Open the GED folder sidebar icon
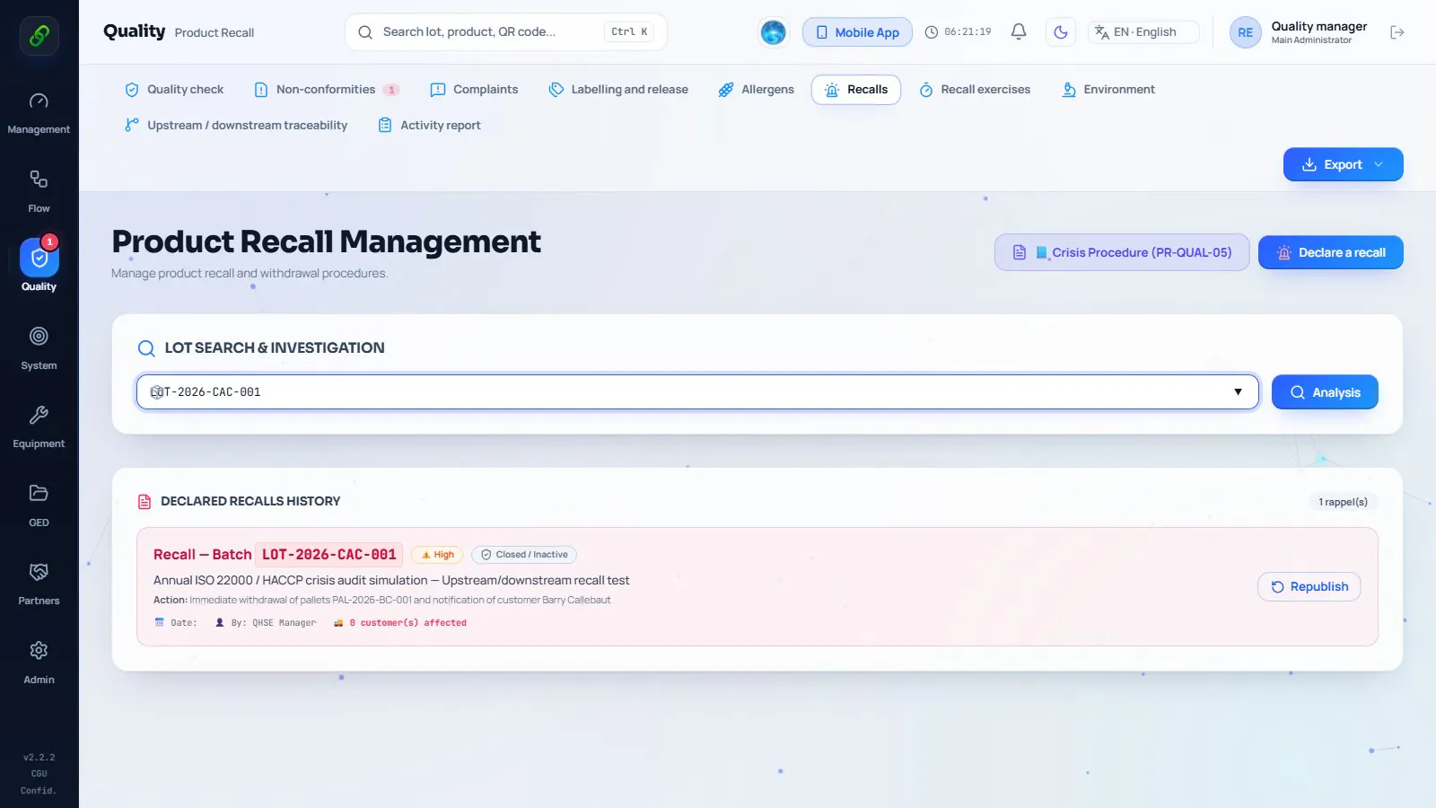Image resolution: width=1436 pixels, height=808 pixels. pos(39,493)
